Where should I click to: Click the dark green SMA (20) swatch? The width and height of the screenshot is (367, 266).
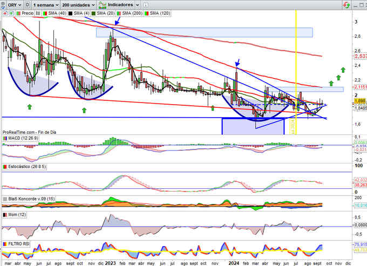(x=93, y=13)
